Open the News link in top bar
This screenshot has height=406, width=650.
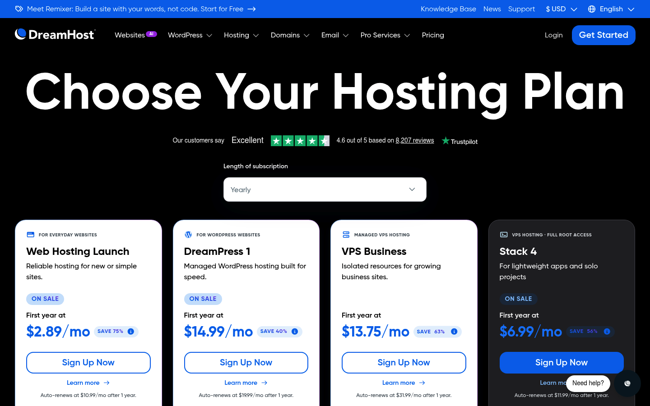tap(492, 9)
